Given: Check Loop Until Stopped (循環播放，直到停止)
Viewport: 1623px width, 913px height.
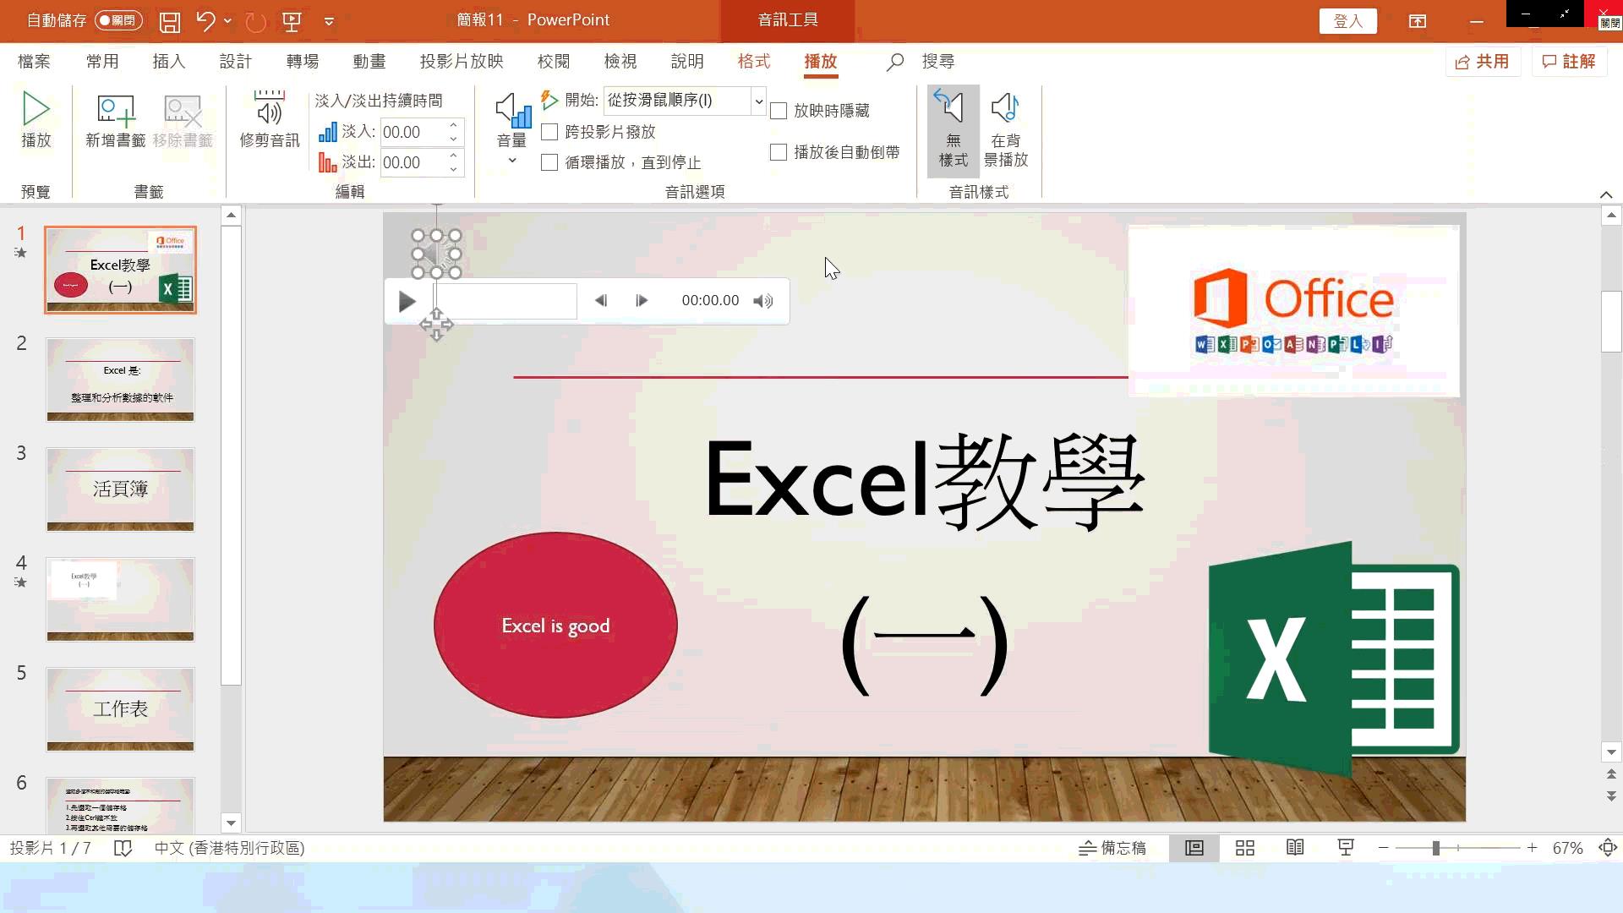Looking at the screenshot, I should (549, 162).
